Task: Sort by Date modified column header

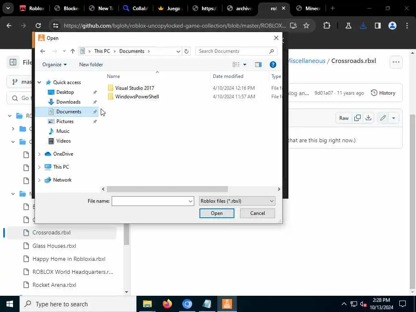Action: pyautogui.click(x=228, y=76)
